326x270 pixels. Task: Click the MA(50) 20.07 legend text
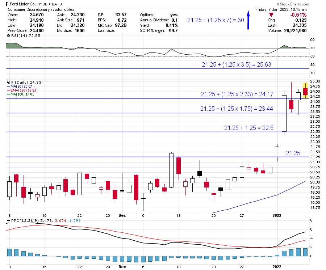(21, 87)
